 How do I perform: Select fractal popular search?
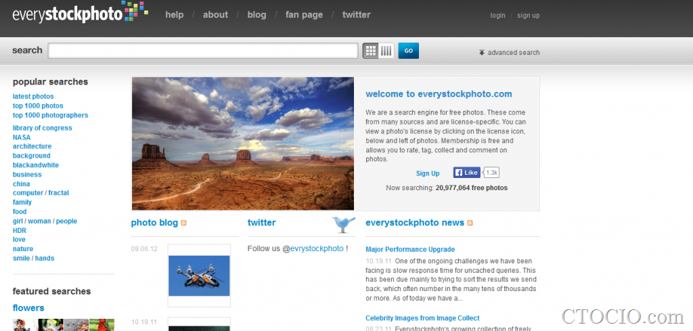[59, 193]
